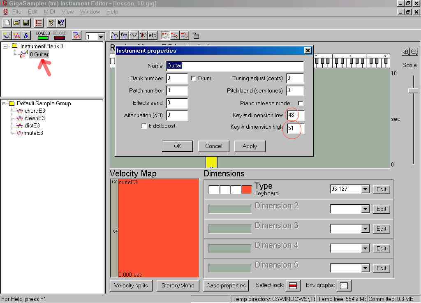This screenshot has width=421, height=303.
Task: Click the Select lock red grid icon
Action: (x=293, y=286)
